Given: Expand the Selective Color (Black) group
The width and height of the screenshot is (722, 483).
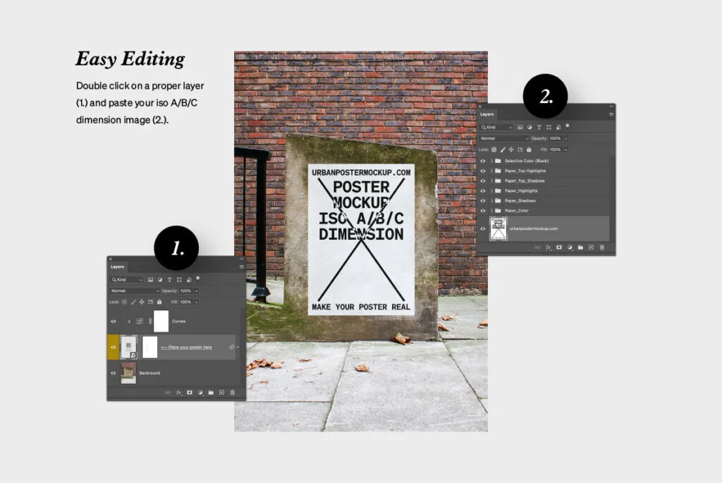Looking at the screenshot, I should (491, 161).
